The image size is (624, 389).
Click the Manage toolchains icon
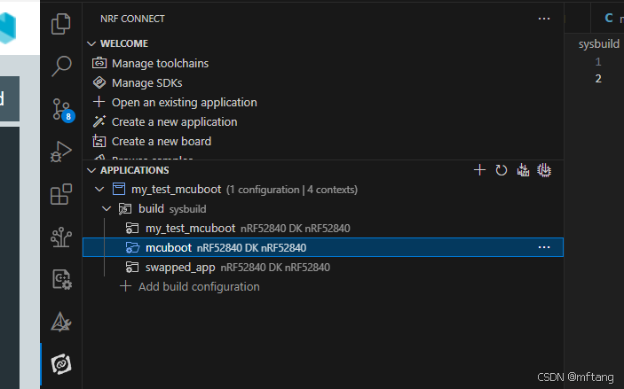tap(99, 63)
